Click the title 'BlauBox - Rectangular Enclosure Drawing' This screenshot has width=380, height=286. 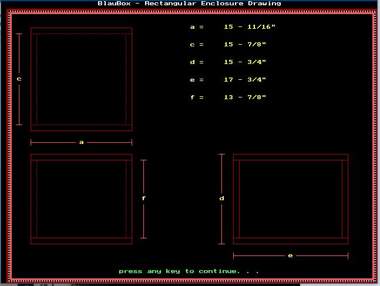pos(189,4)
